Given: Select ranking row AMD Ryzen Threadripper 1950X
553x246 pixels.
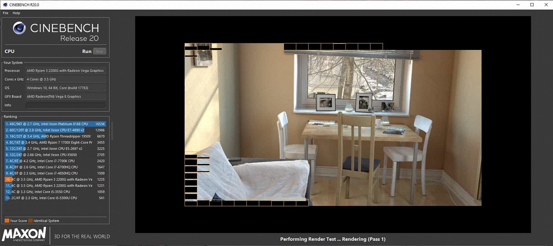Looking at the screenshot, I should pyautogui.click(x=55, y=136).
